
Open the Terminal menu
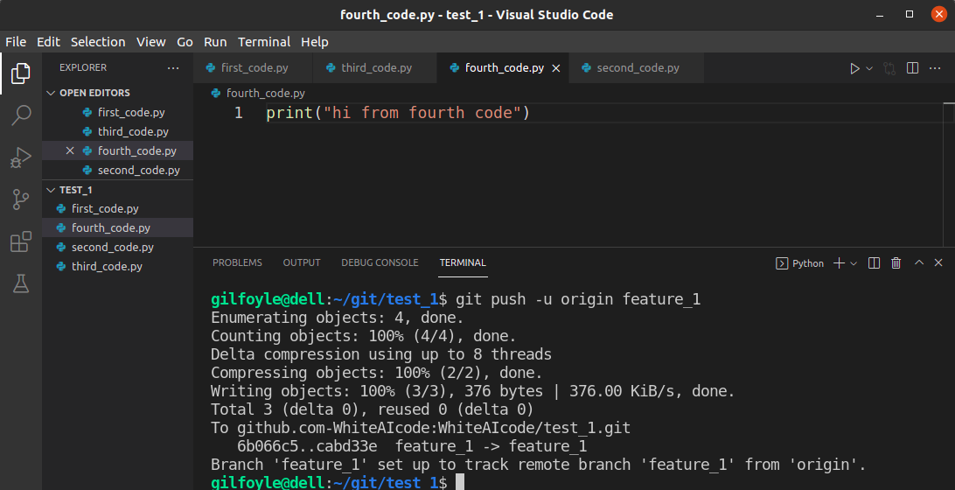(x=264, y=41)
